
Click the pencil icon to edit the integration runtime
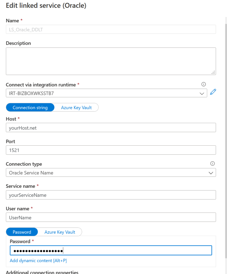click(213, 92)
